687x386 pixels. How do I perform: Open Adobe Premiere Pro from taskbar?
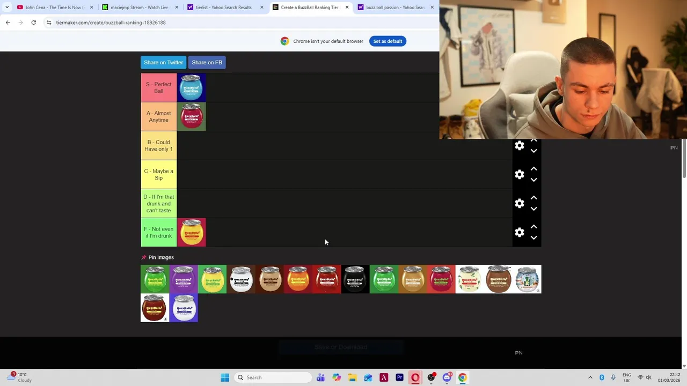399,377
